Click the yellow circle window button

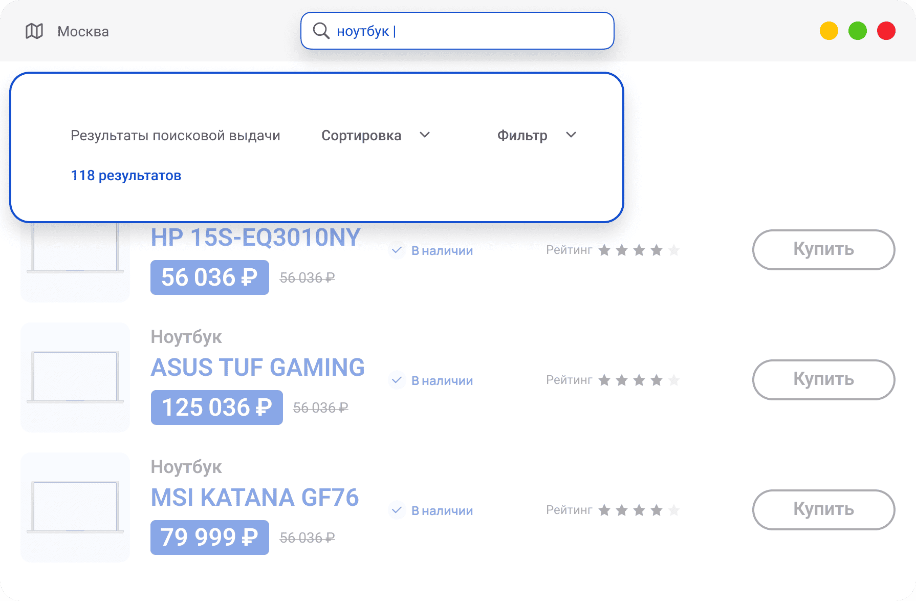(828, 31)
